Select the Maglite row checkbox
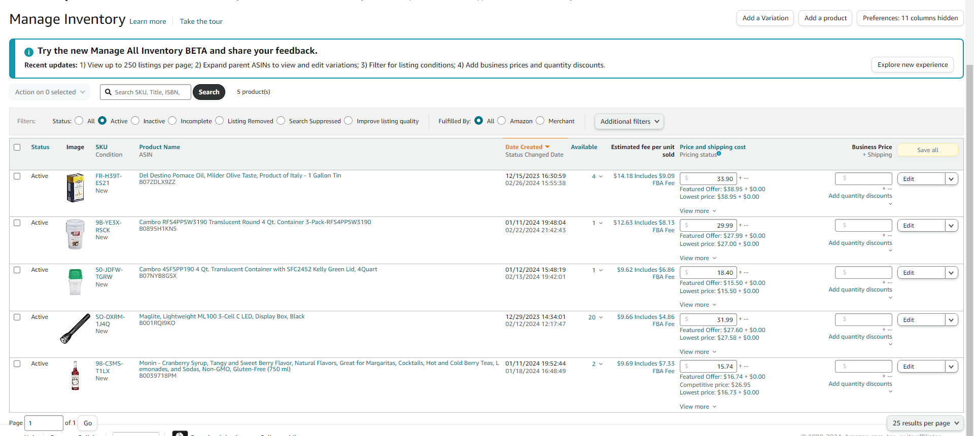Viewport: 974px width, 436px height. coord(17,317)
